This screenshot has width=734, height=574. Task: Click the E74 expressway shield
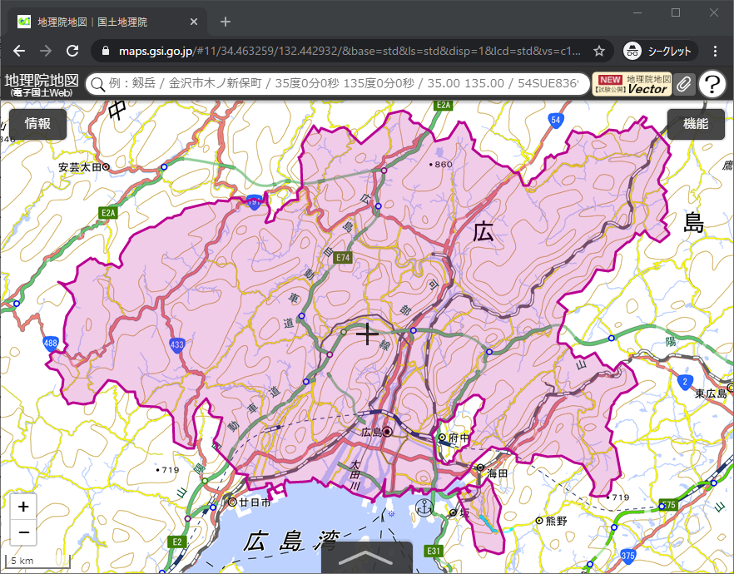pos(343,257)
